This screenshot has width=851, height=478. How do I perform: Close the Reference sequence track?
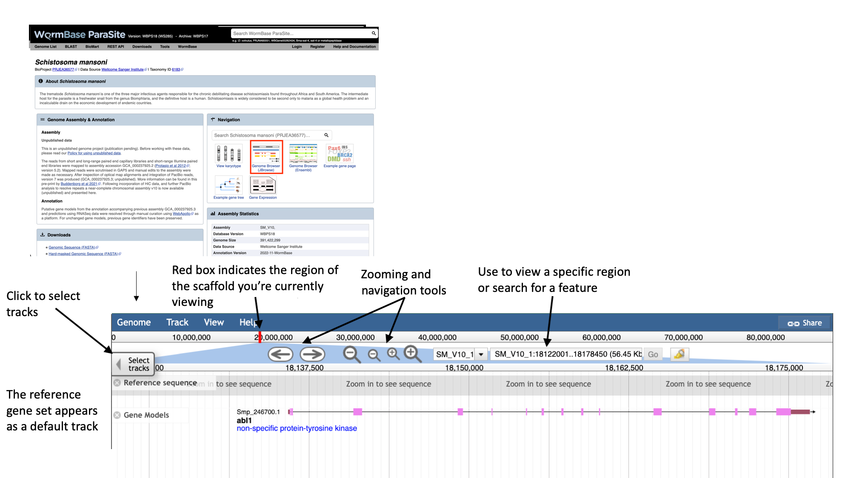coord(117,383)
